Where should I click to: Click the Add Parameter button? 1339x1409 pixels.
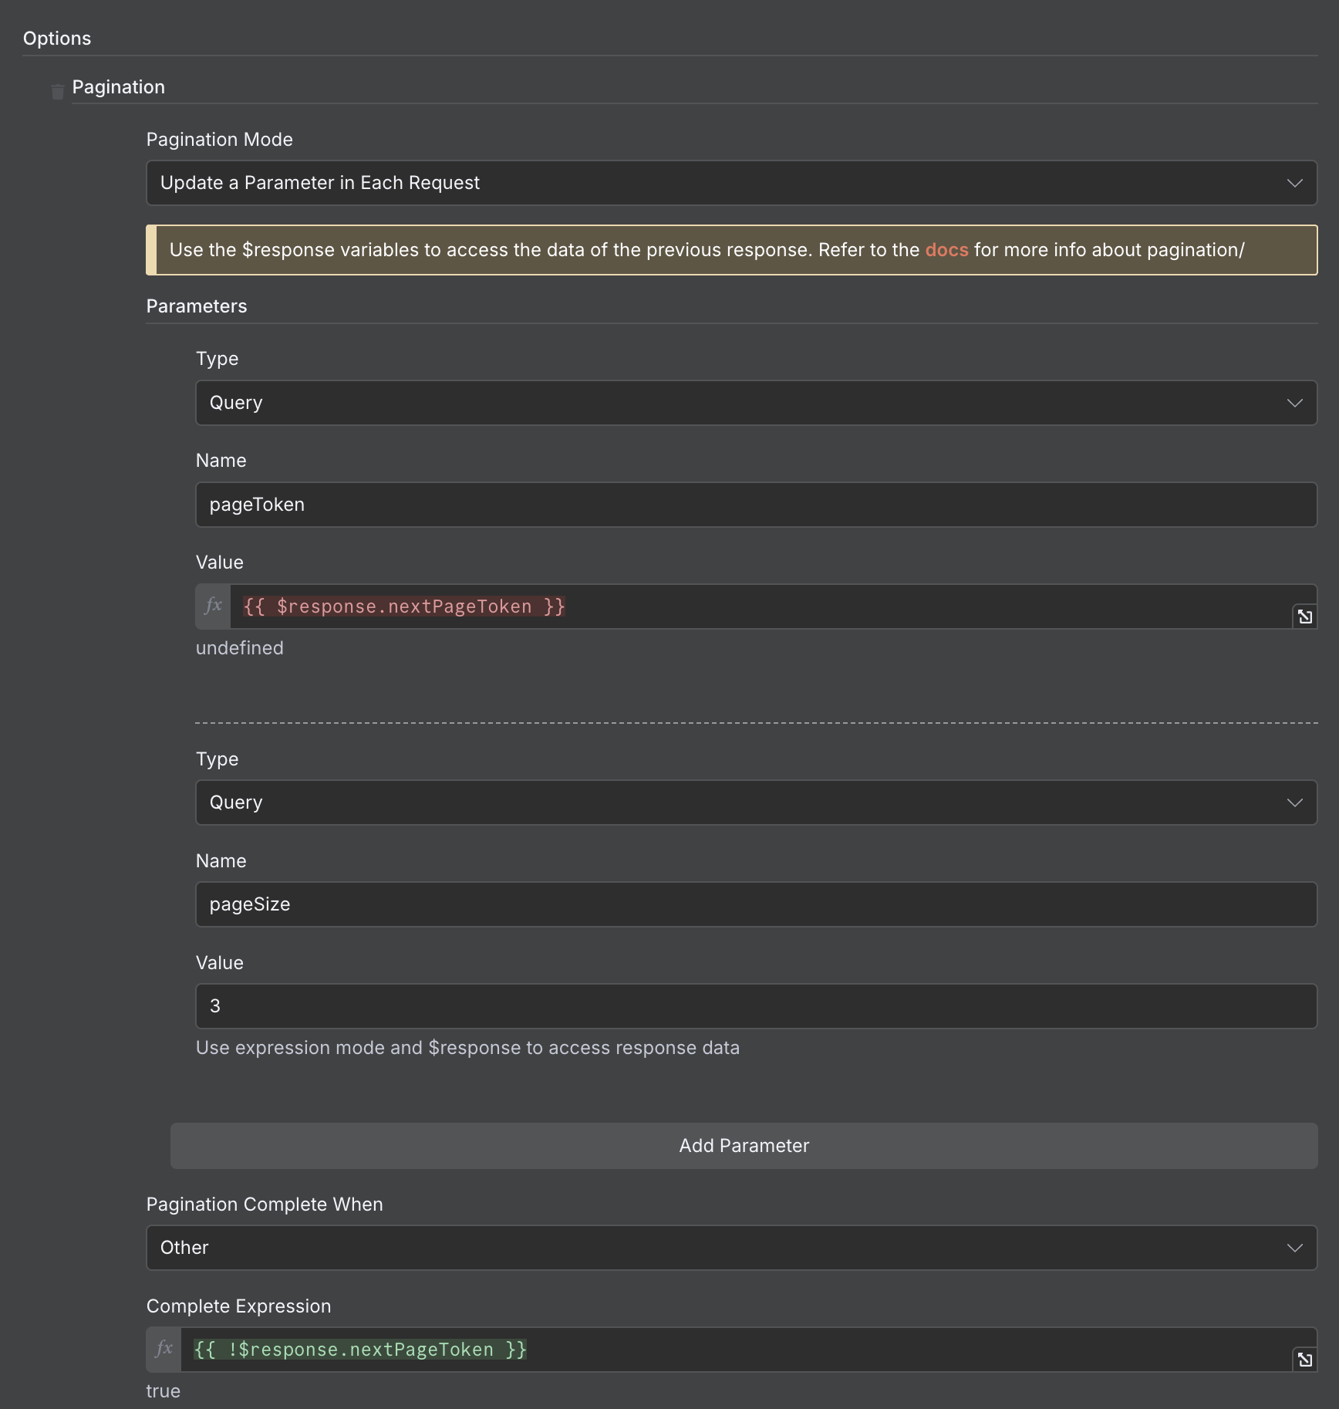744,1146
